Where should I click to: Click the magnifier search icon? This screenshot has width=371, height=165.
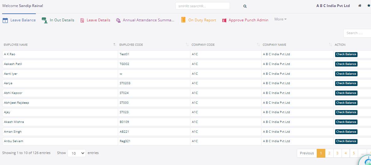245,6
